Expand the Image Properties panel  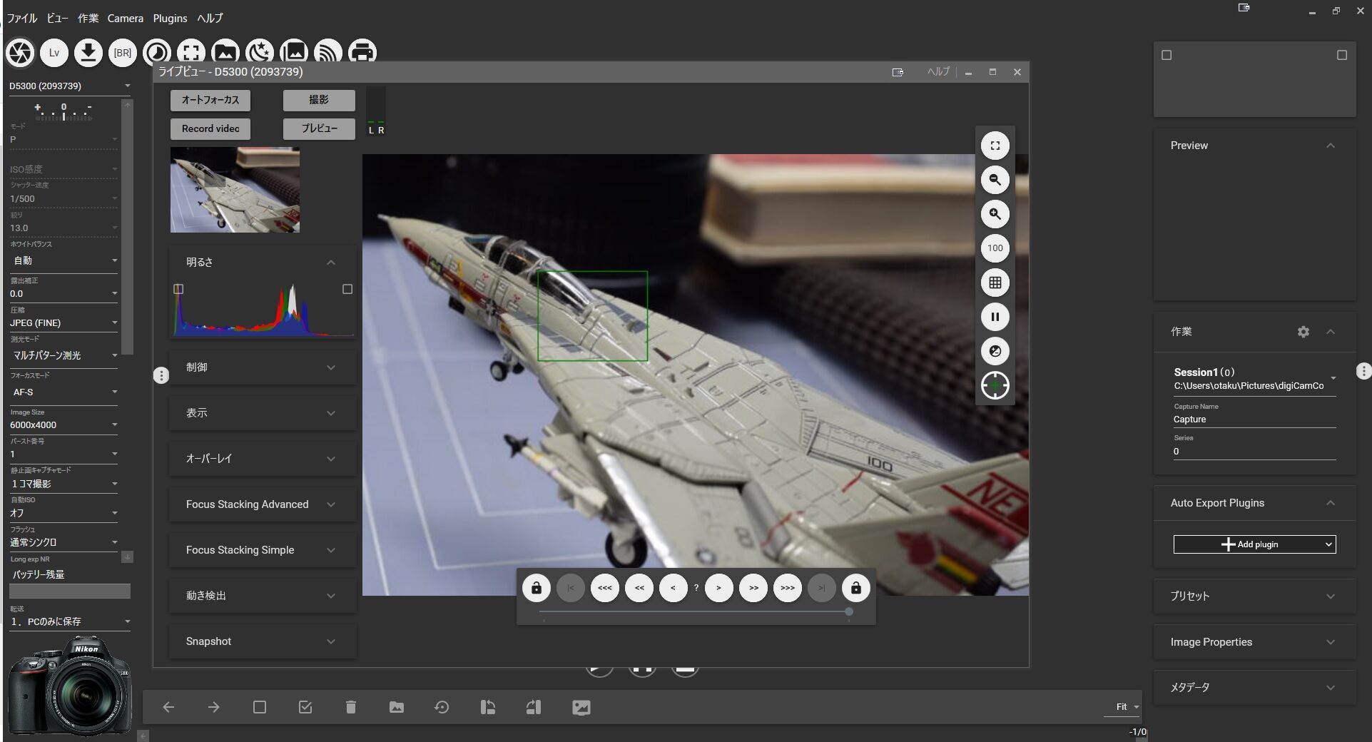click(x=1254, y=642)
